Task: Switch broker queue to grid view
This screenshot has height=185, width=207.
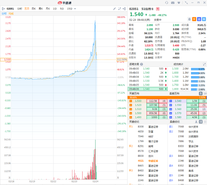Action: click(x=205, y=122)
